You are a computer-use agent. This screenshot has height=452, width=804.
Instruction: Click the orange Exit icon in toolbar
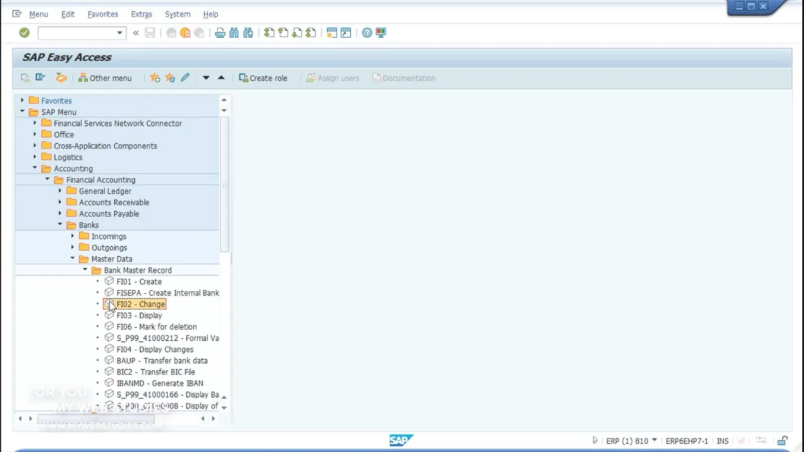coord(185,33)
